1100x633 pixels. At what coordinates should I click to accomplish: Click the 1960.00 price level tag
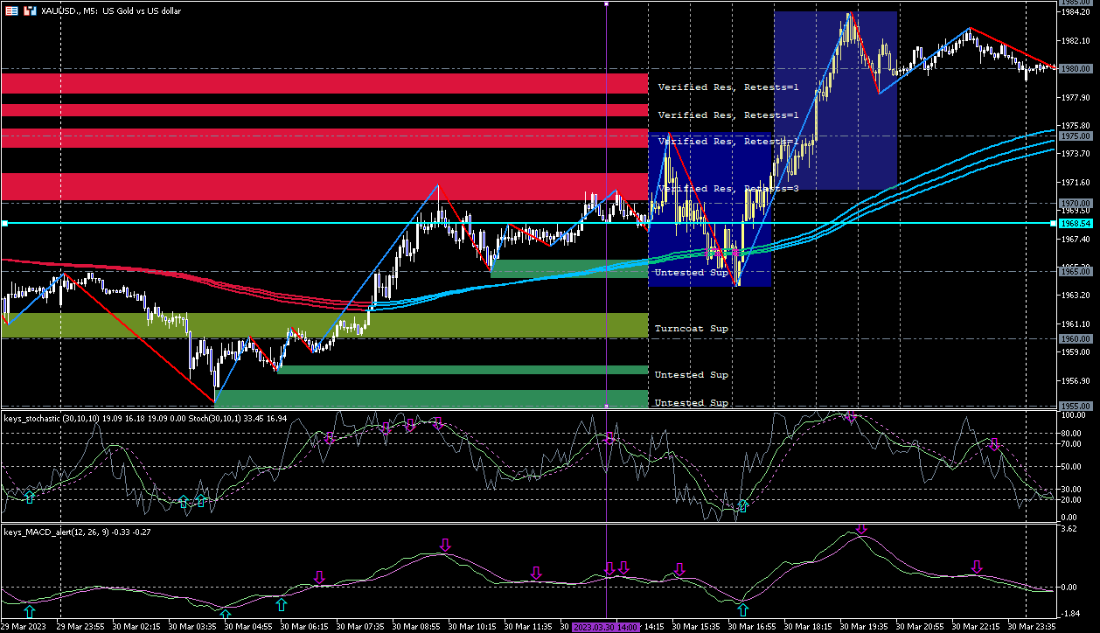coord(1074,338)
